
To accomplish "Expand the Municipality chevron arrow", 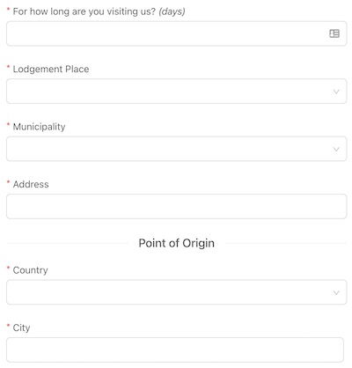I will [336, 150].
